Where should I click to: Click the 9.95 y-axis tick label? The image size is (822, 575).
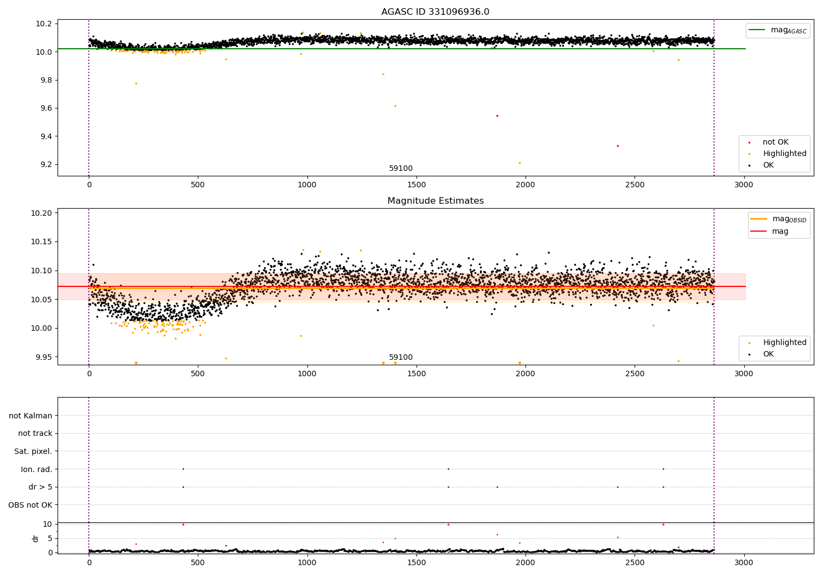[x=44, y=357]
